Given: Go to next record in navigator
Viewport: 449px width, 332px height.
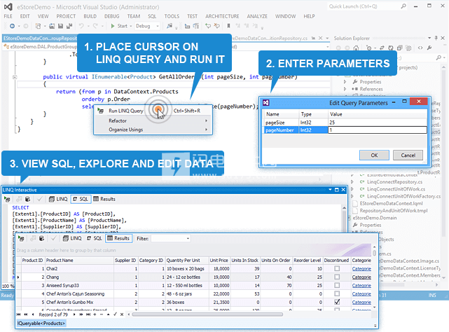Looking at the screenshot, I should (74, 314).
